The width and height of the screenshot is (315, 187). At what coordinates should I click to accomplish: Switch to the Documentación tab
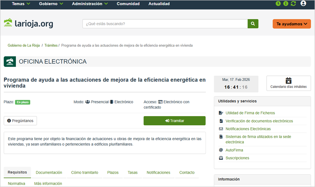point(49,172)
